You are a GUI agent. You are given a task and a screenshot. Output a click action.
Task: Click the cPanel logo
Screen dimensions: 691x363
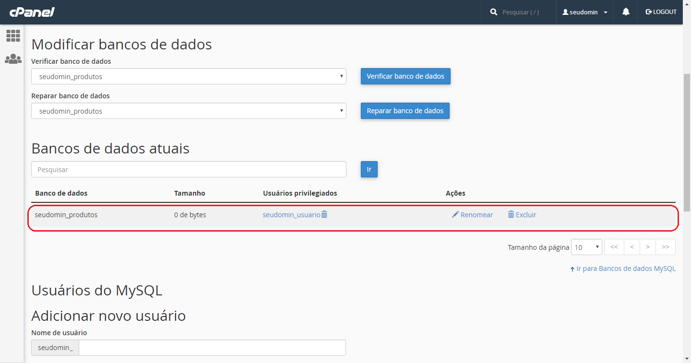[x=32, y=12]
